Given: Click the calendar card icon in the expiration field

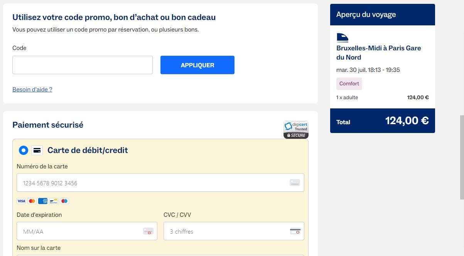Looking at the screenshot, I should (148, 231).
